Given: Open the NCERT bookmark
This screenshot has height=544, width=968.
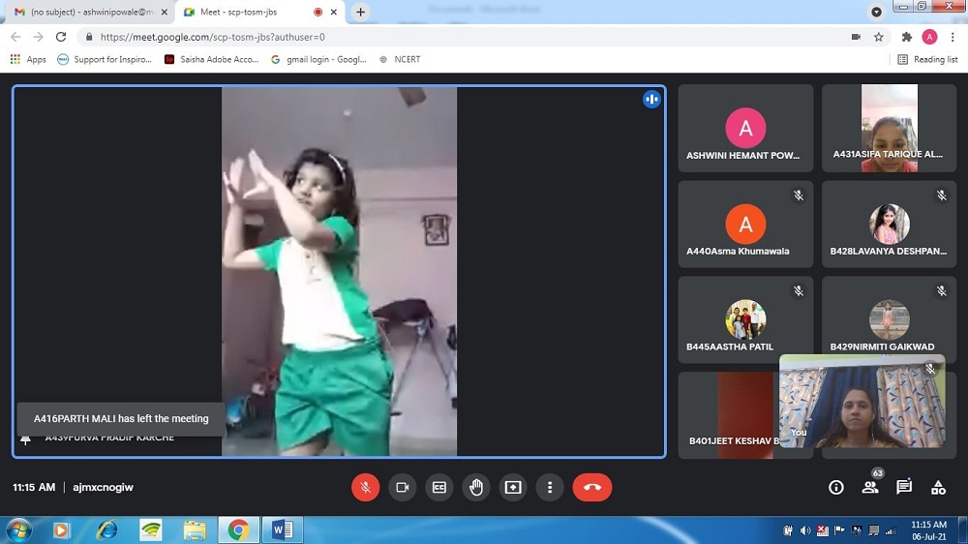Looking at the screenshot, I should click(x=400, y=59).
